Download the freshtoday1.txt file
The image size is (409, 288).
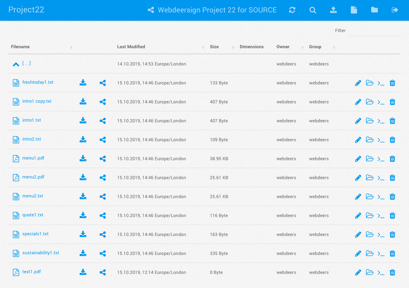(x=83, y=83)
